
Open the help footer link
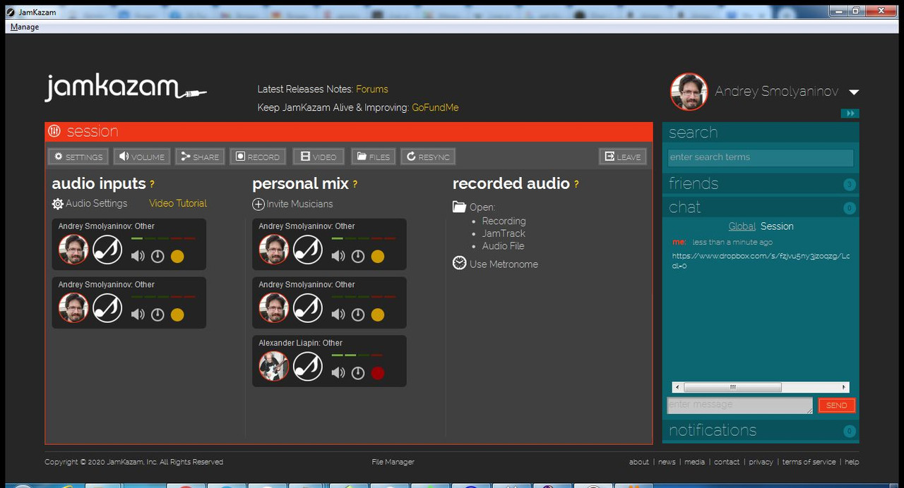852,462
